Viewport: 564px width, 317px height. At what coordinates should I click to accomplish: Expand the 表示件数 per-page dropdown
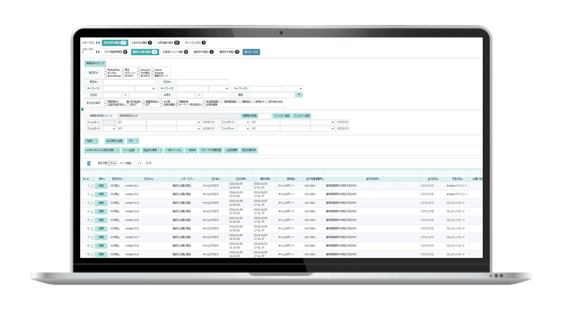tap(112, 163)
